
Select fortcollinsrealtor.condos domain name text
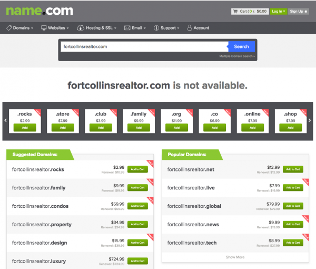tap(40, 206)
